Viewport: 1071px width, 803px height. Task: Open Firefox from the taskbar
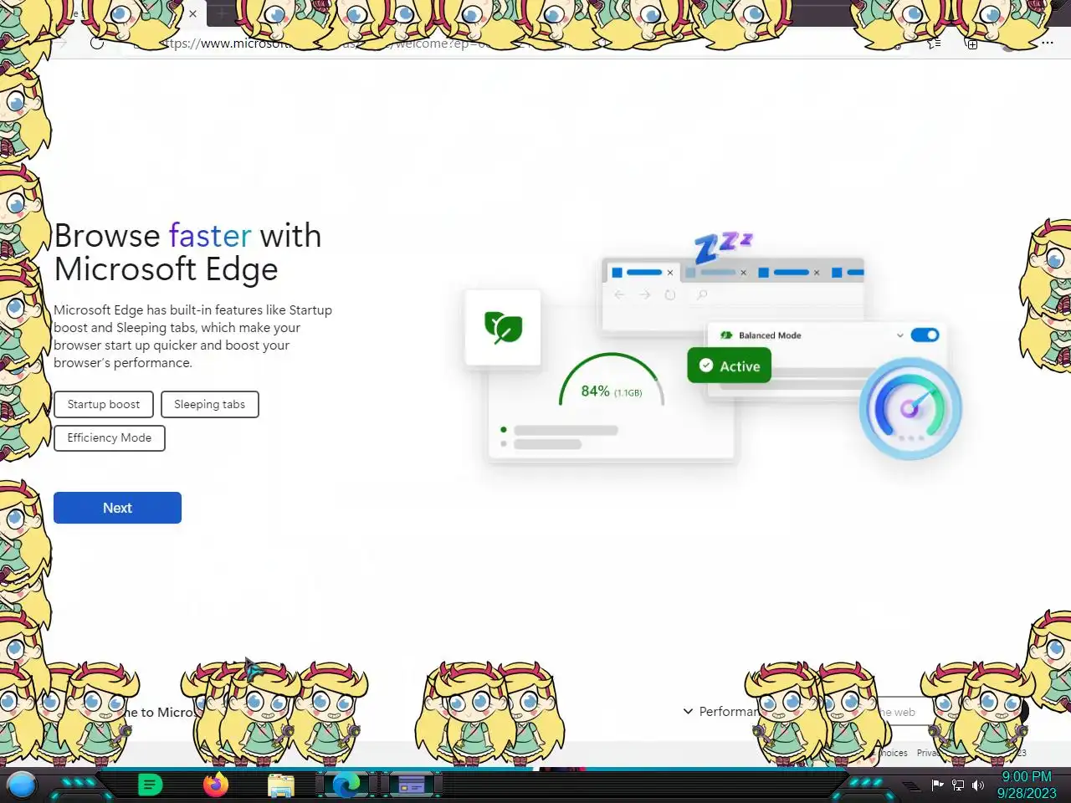coord(216,785)
